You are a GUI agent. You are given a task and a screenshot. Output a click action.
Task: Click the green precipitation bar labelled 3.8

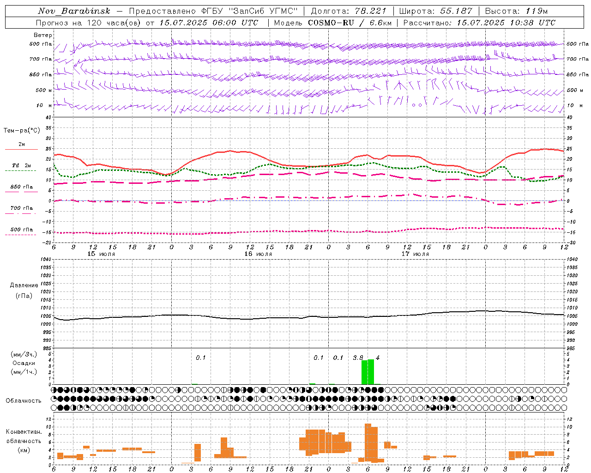coord(364,372)
